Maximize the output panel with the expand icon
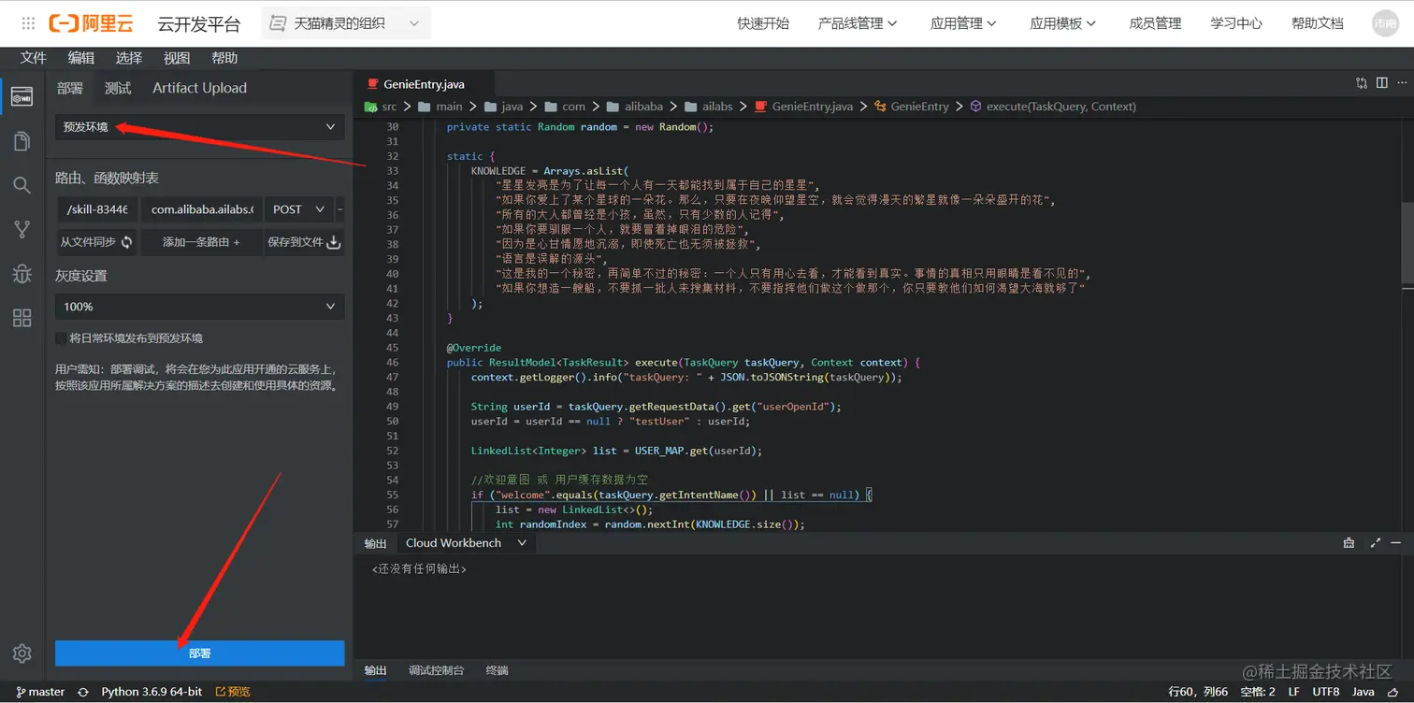 pos(1375,543)
